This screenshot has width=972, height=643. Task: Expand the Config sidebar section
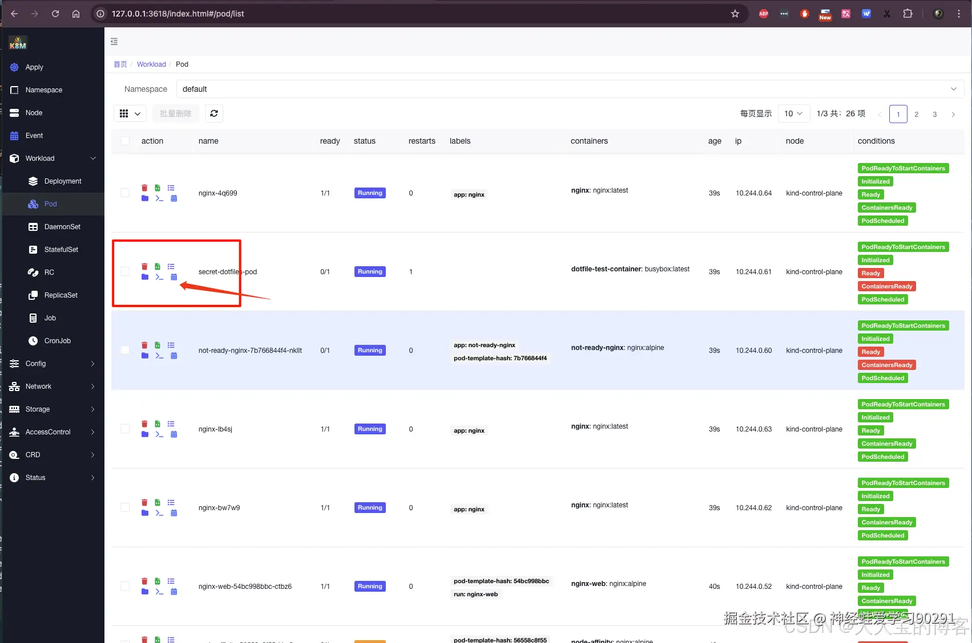tap(53, 364)
